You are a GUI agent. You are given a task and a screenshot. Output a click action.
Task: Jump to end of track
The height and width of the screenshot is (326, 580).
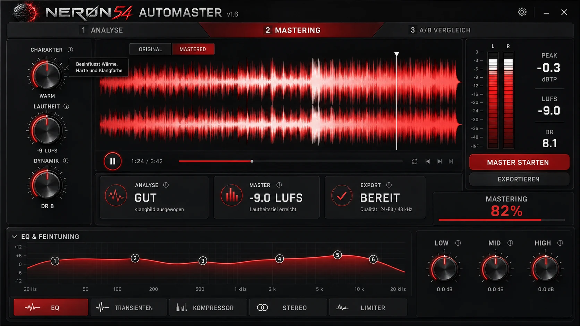tap(451, 161)
